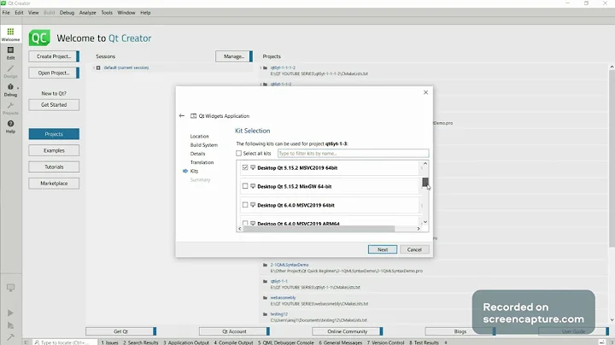Click the Run play icon in sidebar
Image resolution: width=615 pixels, height=345 pixels.
pos(10,313)
